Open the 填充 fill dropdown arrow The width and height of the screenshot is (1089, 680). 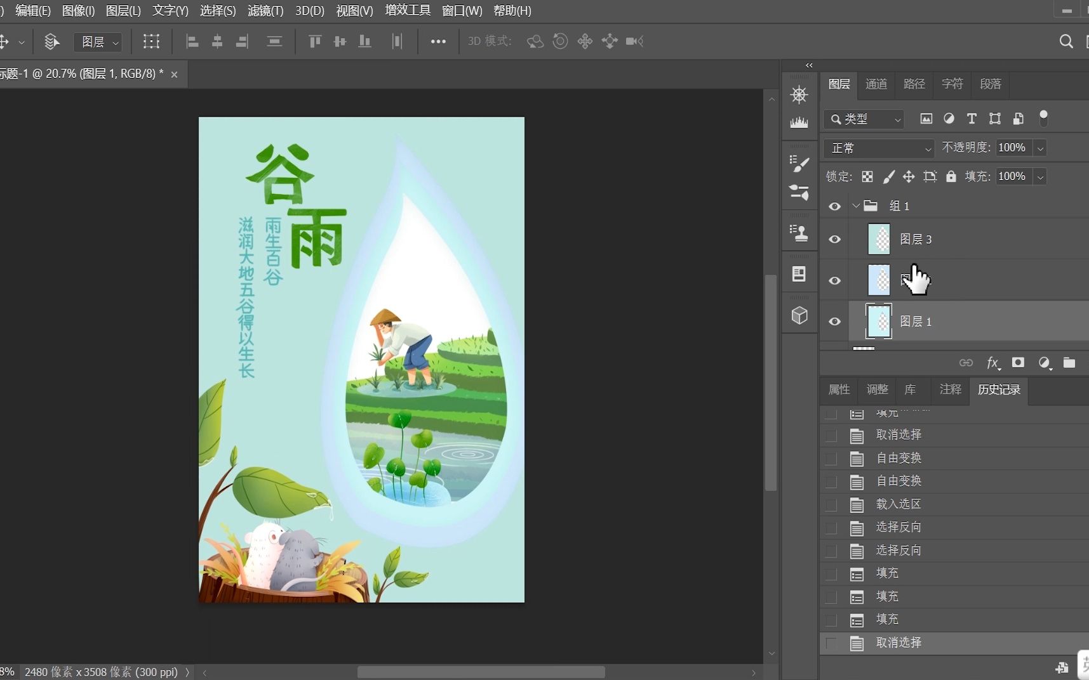click(1040, 176)
